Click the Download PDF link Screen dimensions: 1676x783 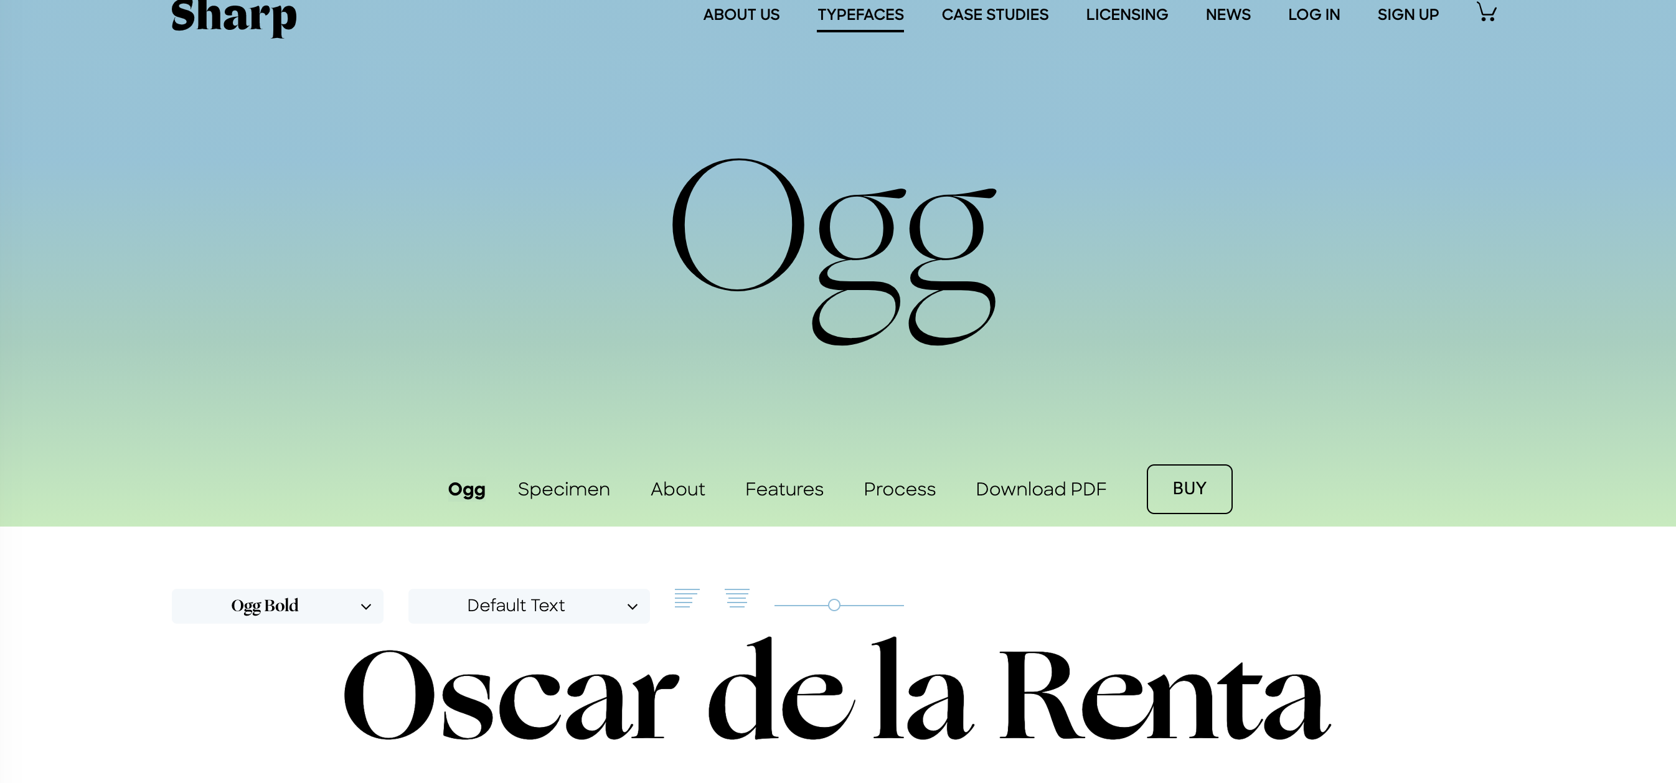pyautogui.click(x=1040, y=489)
